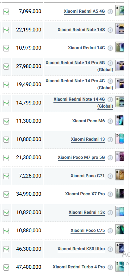Open the Xiaomi Redmi 13x product link
130x276 pixels.
coord(87,212)
